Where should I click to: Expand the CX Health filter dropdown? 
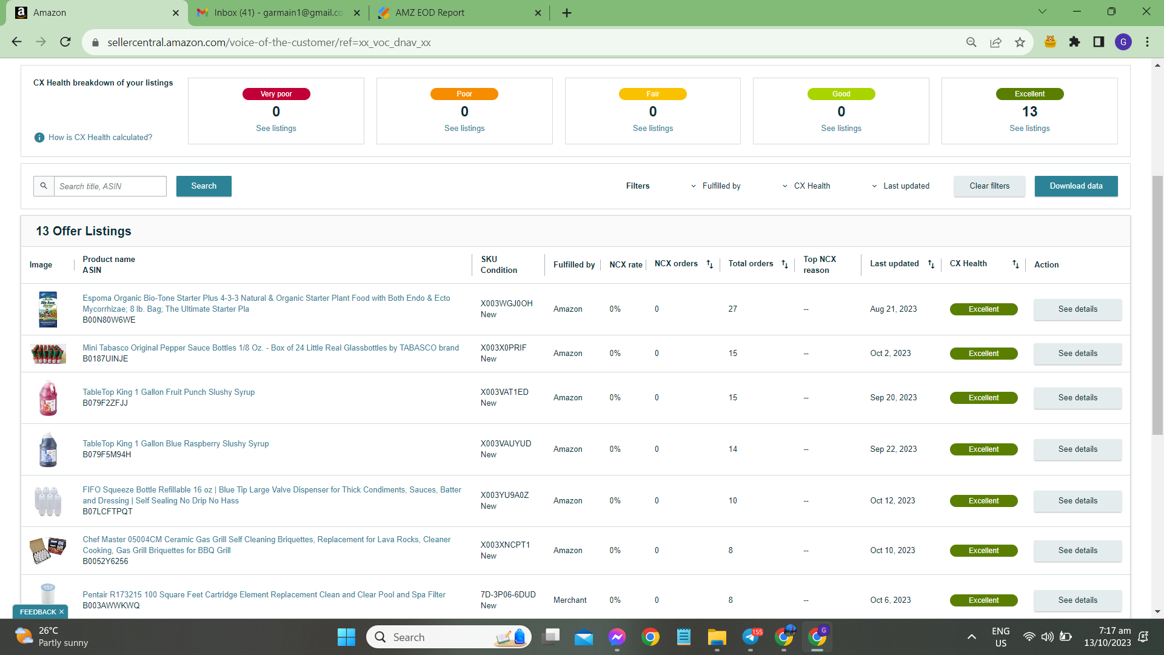click(x=806, y=186)
